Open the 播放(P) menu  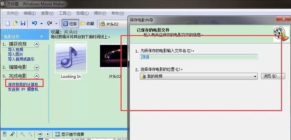100,13
